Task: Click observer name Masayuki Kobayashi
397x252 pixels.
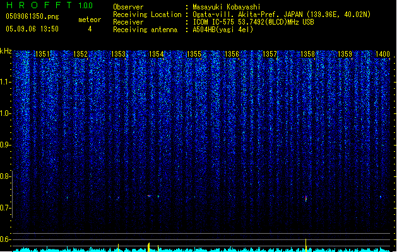Action: coord(227,7)
